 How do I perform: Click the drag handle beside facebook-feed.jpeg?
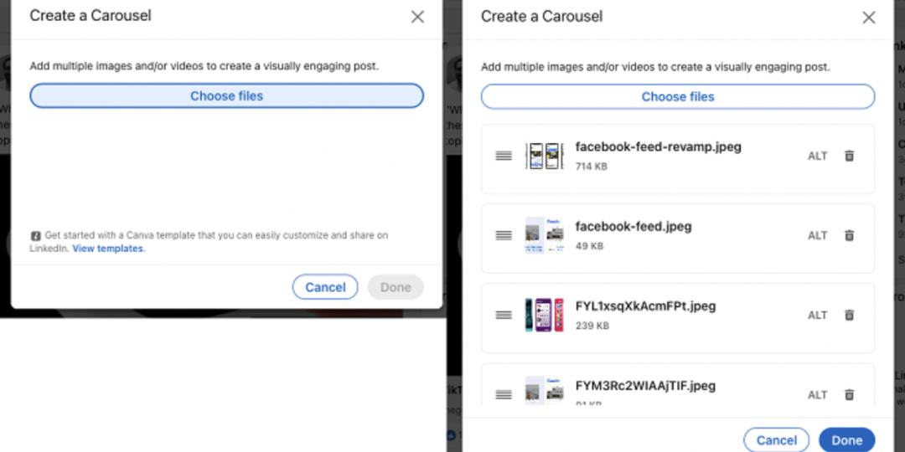tap(504, 235)
